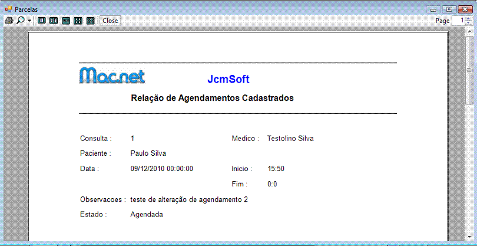Viewport: 477px width, 246px height.
Task: Click the Consulta label
Action: (x=96, y=139)
